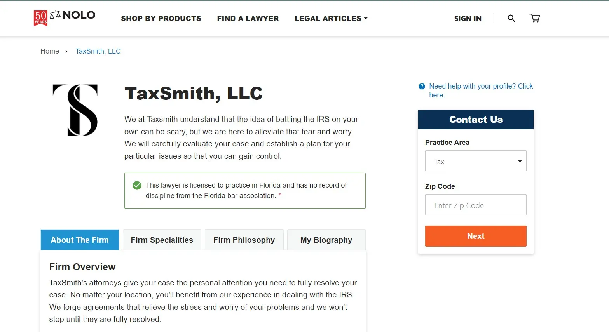The width and height of the screenshot is (609, 332).
Task: Switch to the Firm Specialities tab
Action: pyautogui.click(x=162, y=240)
